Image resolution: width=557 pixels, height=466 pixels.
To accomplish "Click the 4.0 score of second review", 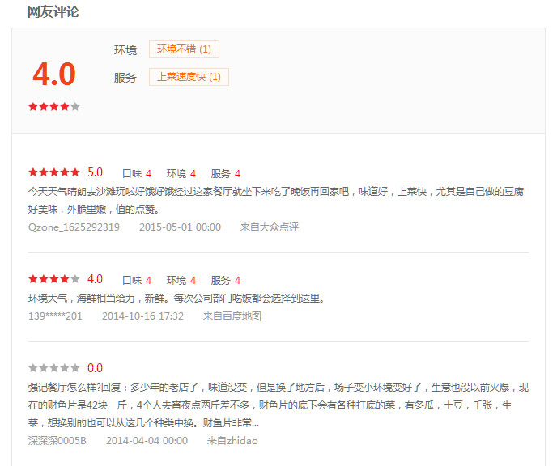I will (x=96, y=279).
